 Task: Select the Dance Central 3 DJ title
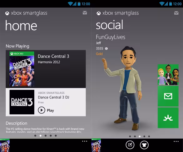tap(53, 97)
